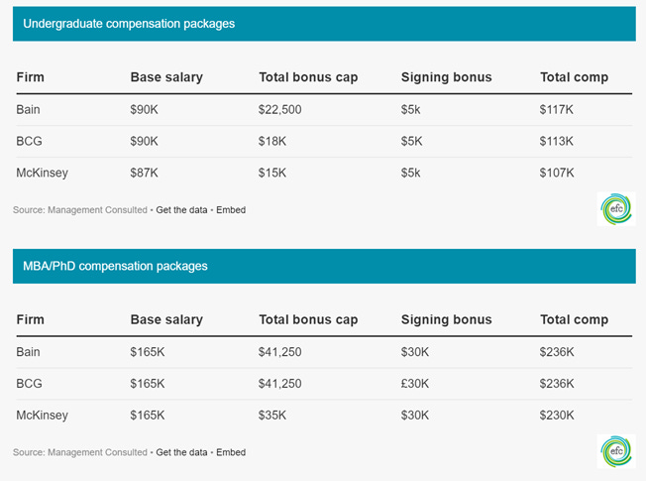646x481 pixels.
Task: Click the Total bonus cap header in the MBA/PhD table
Action: (308, 319)
